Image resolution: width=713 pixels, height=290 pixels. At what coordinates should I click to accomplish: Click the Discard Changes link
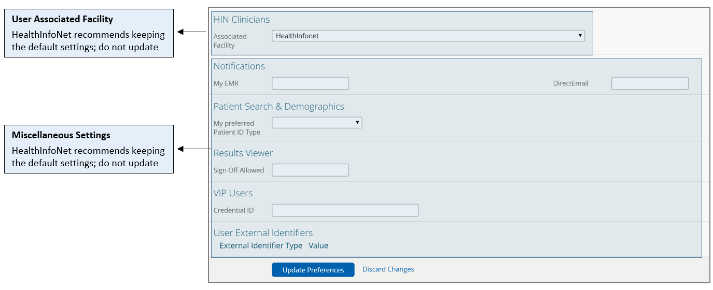388,269
